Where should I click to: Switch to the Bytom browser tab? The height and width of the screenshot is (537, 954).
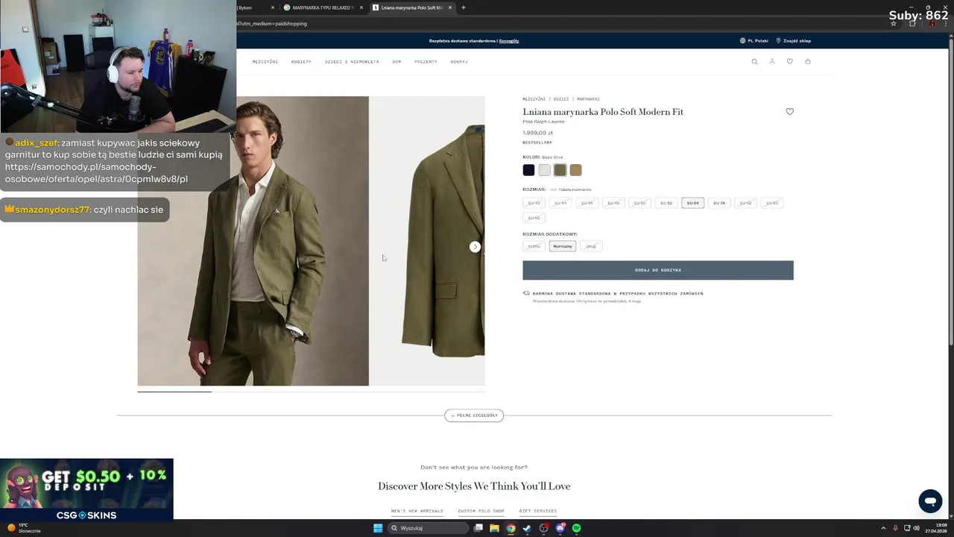[x=256, y=7]
